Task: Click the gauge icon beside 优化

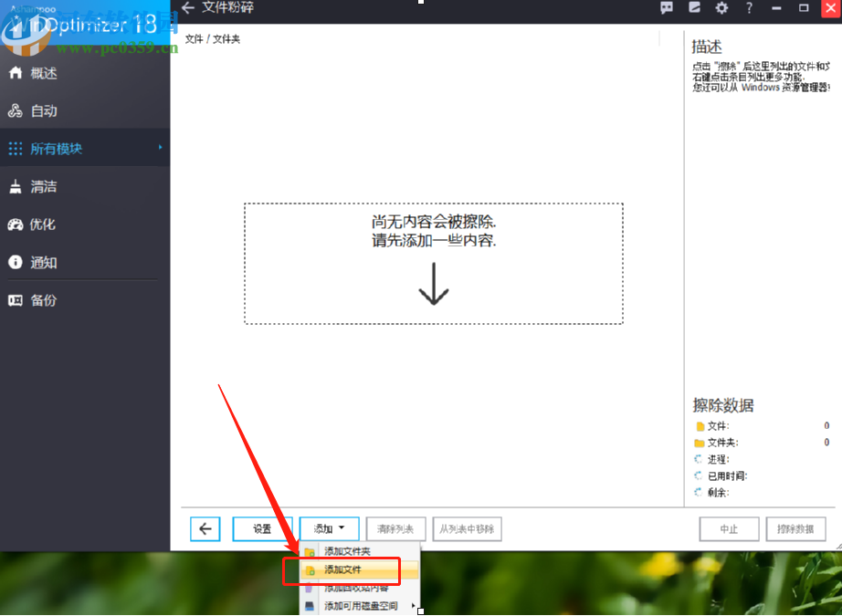Action: [16, 224]
